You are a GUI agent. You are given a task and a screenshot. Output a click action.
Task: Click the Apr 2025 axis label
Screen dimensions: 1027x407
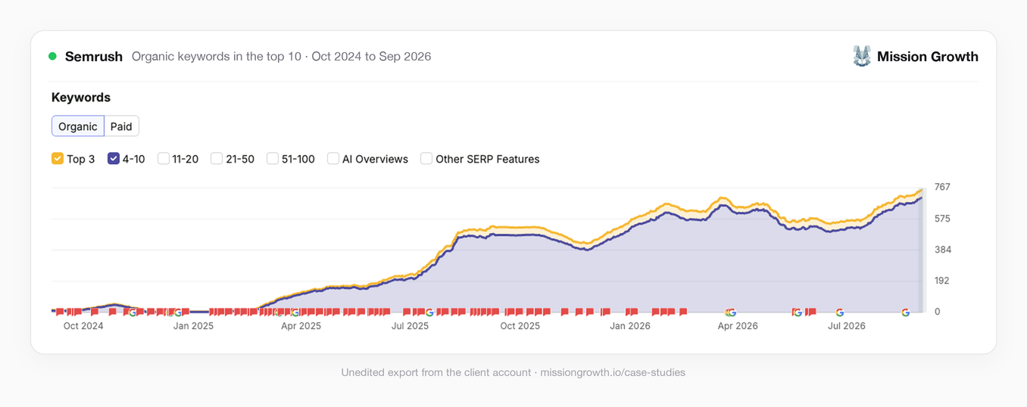pos(301,326)
